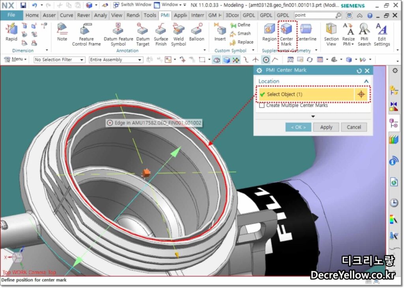Click the command finder search field
The width and height of the screenshot is (404, 288).
(314, 15)
